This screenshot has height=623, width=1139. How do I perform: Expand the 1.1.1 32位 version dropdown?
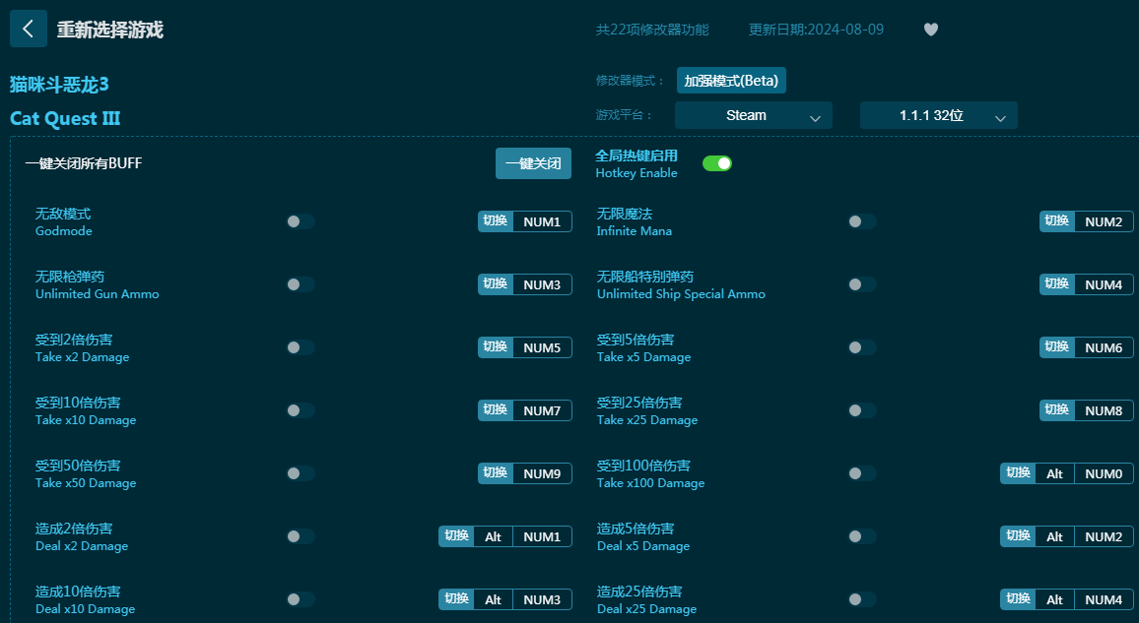(938, 115)
